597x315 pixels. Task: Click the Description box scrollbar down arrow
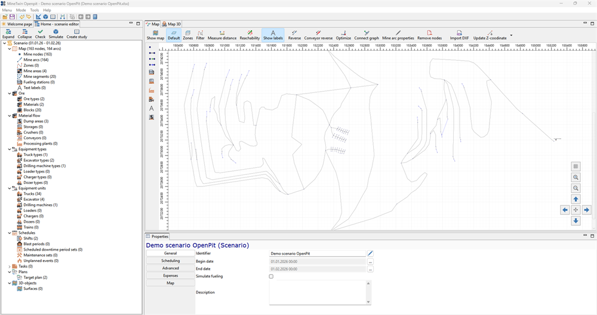(x=368, y=302)
